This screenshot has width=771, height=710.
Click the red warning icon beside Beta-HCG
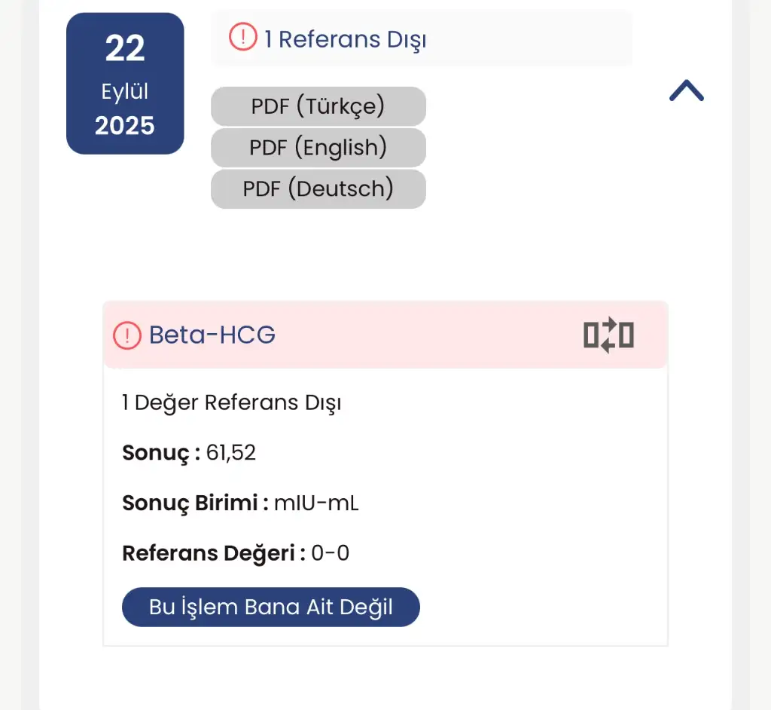click(127, 335)
